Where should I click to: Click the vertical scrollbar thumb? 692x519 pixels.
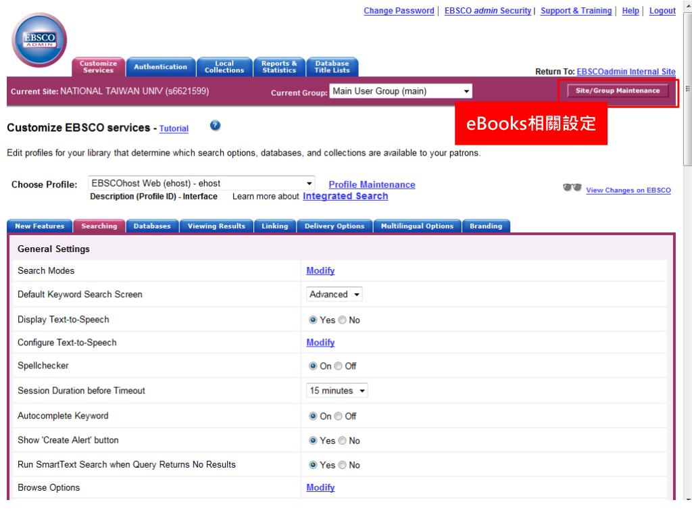click(x=687, y=89)
